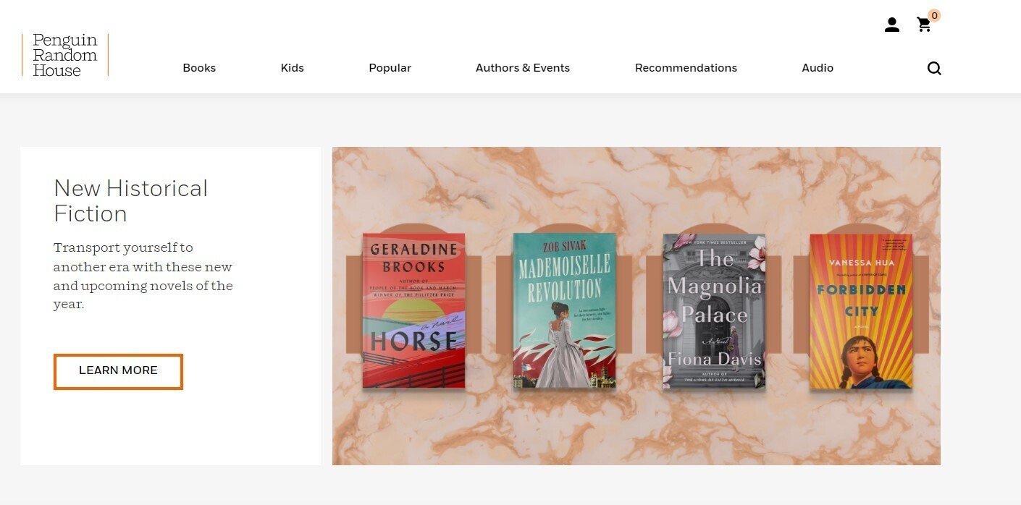Open the Authors & Events menu
The width and height of the screenshot is (1021, 505).
coord(523,68)
